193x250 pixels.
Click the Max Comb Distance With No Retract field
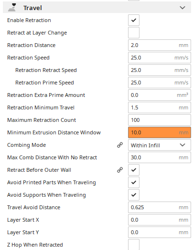tap(160, 157)
